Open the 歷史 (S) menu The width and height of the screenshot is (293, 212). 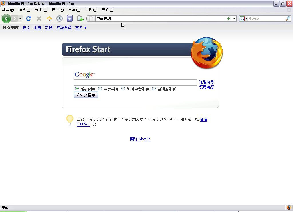point(58,10)
